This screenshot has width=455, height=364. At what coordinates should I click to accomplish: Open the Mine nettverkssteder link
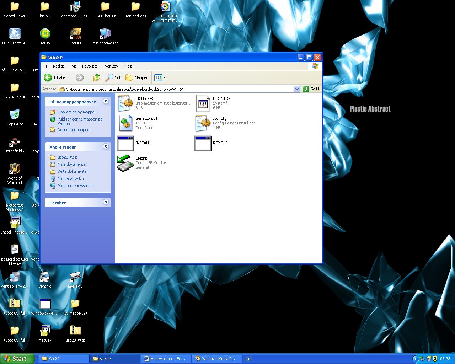click(76, 186)
